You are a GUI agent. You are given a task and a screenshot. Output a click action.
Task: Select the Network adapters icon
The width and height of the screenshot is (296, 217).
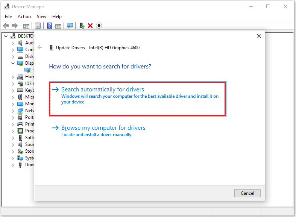click(20, 111)
